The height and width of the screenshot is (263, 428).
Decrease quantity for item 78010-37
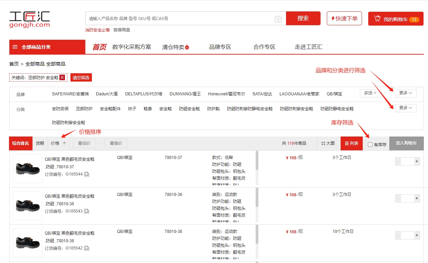pos(398,161)
